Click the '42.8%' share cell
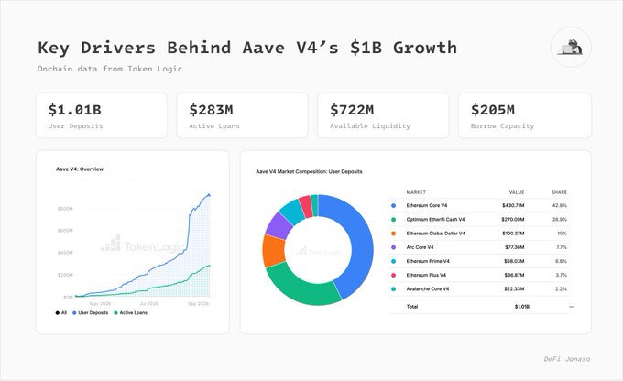Viewport: 623px width, 381px height. 560,206
